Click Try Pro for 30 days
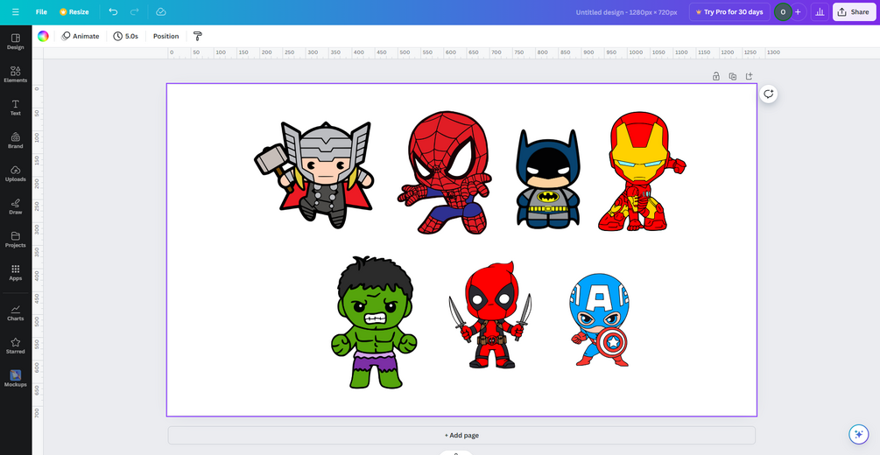 point(730,11)
